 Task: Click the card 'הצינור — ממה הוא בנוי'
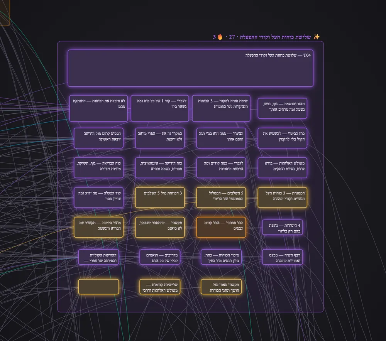(221, 138)
